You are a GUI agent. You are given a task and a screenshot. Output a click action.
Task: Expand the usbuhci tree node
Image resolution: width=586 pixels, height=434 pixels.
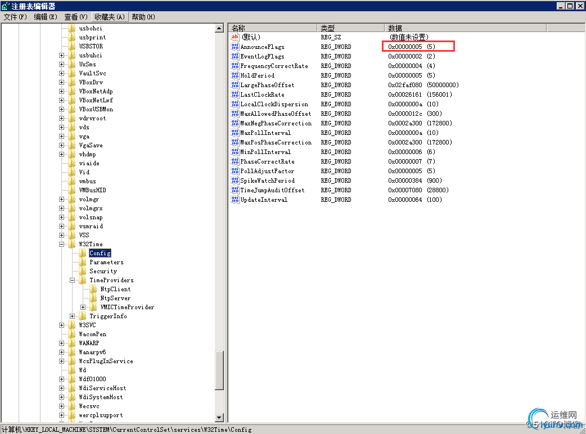[62, 55]
